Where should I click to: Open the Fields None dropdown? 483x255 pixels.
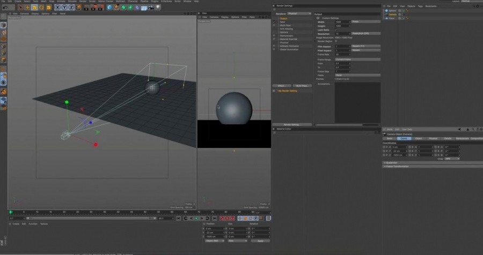click(357, 75)
